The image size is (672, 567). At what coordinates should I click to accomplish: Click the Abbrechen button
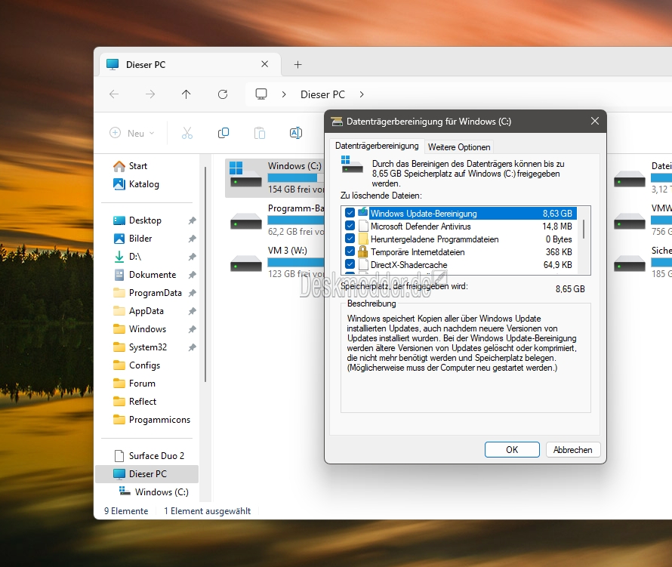[572, 449]
